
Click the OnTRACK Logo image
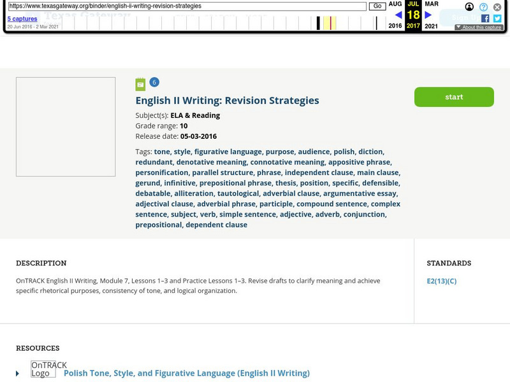click(x=43, y=369)
